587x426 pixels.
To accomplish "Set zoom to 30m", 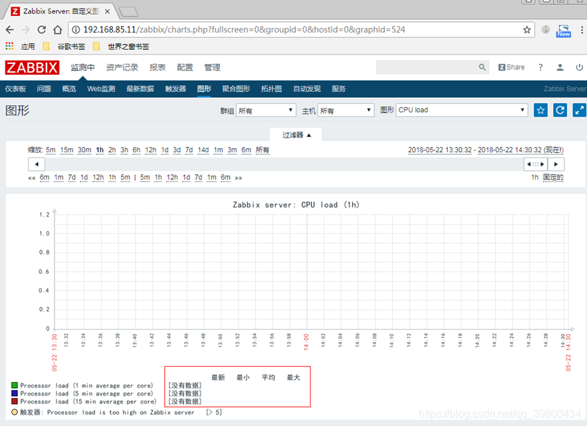I will tap(84, 150).
